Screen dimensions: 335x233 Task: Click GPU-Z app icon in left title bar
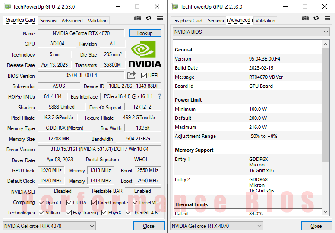(x=7, y=7)
